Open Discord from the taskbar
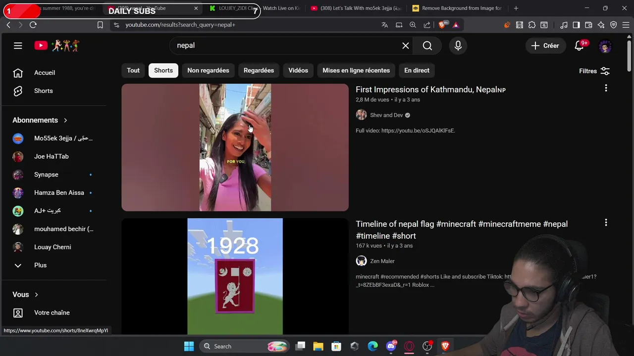The height and width of the screenshot is (356, 634). pyautogui.click(x=391, y=346)
